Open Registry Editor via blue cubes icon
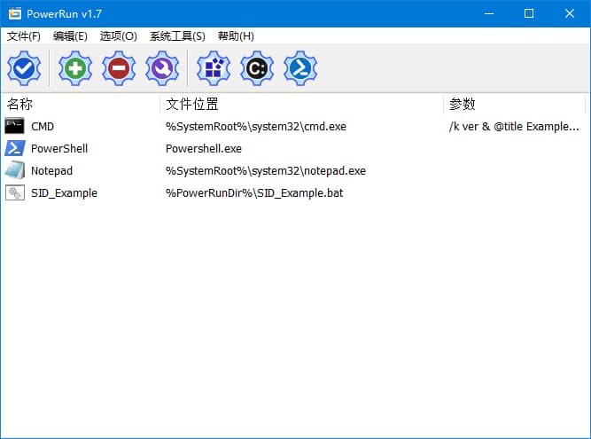This screenshot has width=591, height=439. tap(214, 67)
